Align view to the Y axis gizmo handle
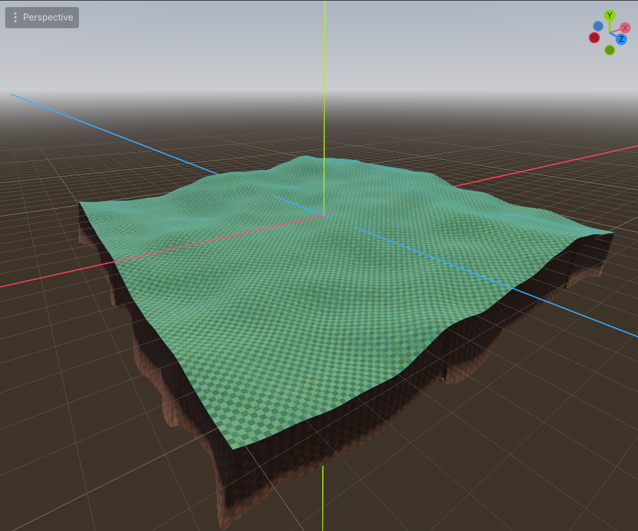The height and width of the screenshot is (531, 638). [609, 15]
